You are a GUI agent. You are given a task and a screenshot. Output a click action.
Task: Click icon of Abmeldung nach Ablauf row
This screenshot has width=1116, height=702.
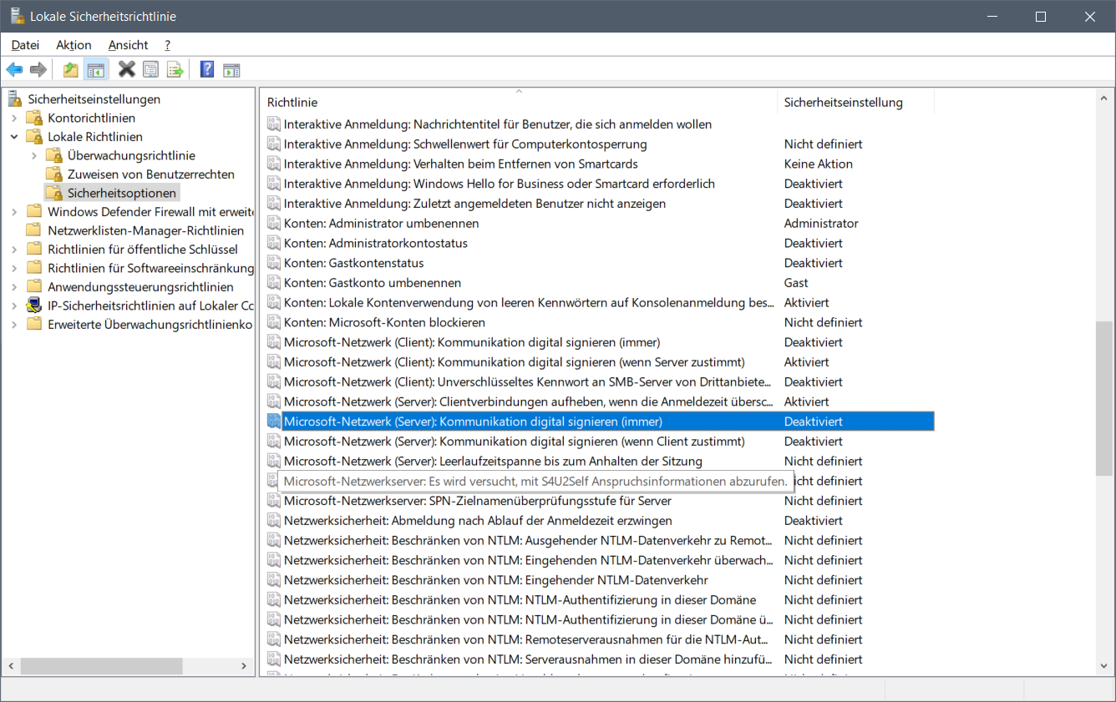pyautogui.click(x=274, y=521)
